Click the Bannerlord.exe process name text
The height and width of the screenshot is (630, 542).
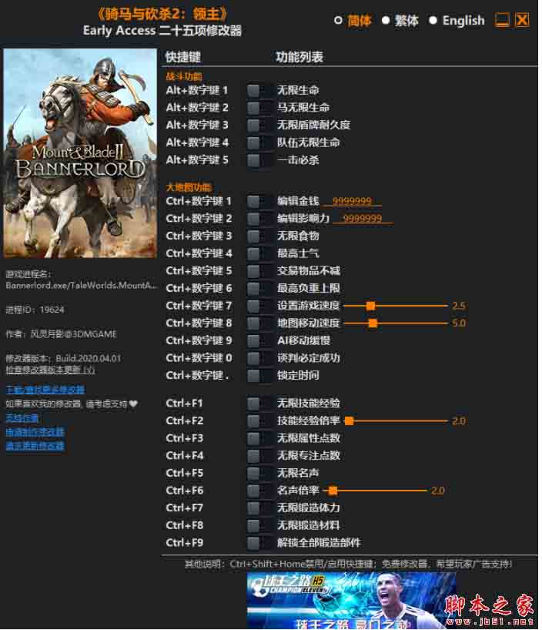click(x=82, y=286)
